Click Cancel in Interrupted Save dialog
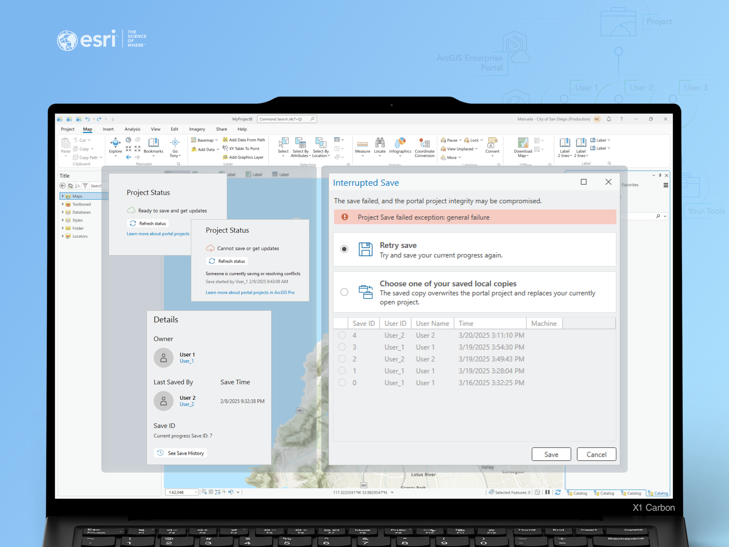The height and width of the screenshot is (547, 729). tap(597, 454)
